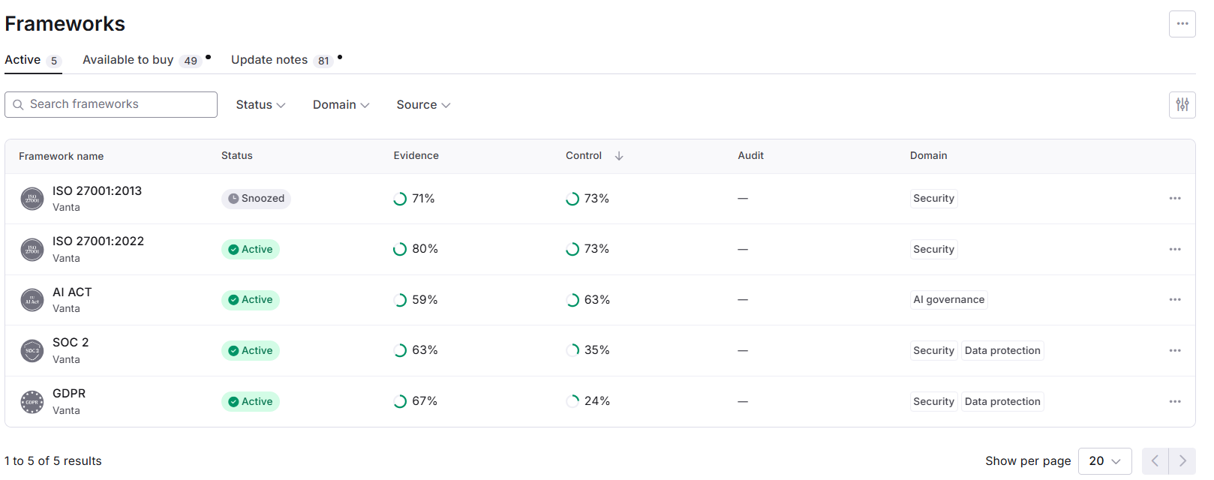Open the ISO 27001:2022 framework
1214x480 pixels.
[98, 241]
